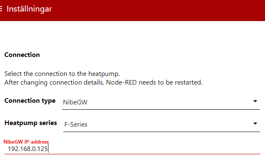The height and width of the screenshot is (158, 265).
Task: Click the blank white area below the header
Action: [132, 35]
